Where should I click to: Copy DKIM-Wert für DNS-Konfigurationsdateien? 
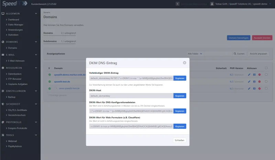tap(180, 111)
